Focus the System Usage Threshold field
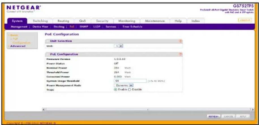This screenshot has width=259, height=125. coord(130,81)
